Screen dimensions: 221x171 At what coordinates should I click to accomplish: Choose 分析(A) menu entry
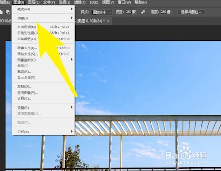click(x=43, y=132)
